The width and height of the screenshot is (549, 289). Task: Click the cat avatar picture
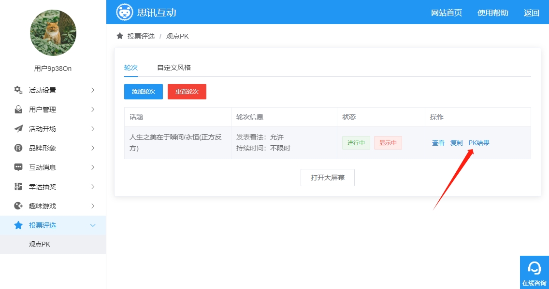(x=53, y=33)
